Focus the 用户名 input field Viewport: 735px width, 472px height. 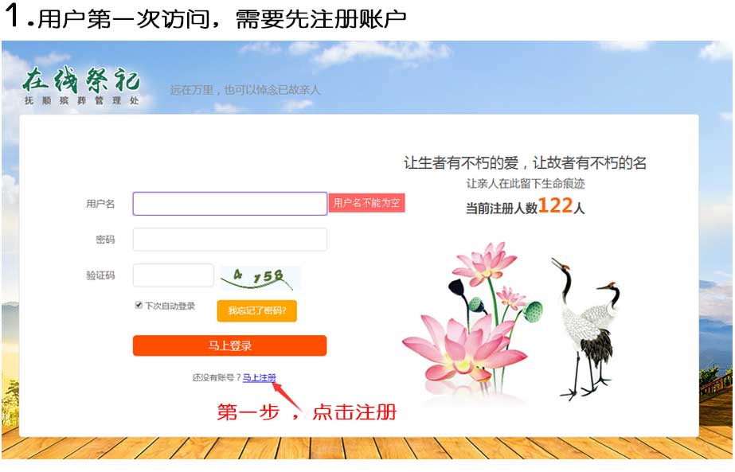click(229, 204)
